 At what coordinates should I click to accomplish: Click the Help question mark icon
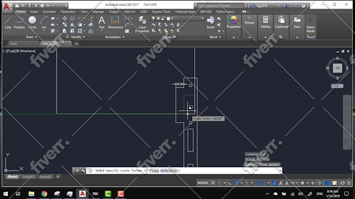pos(303,6)
